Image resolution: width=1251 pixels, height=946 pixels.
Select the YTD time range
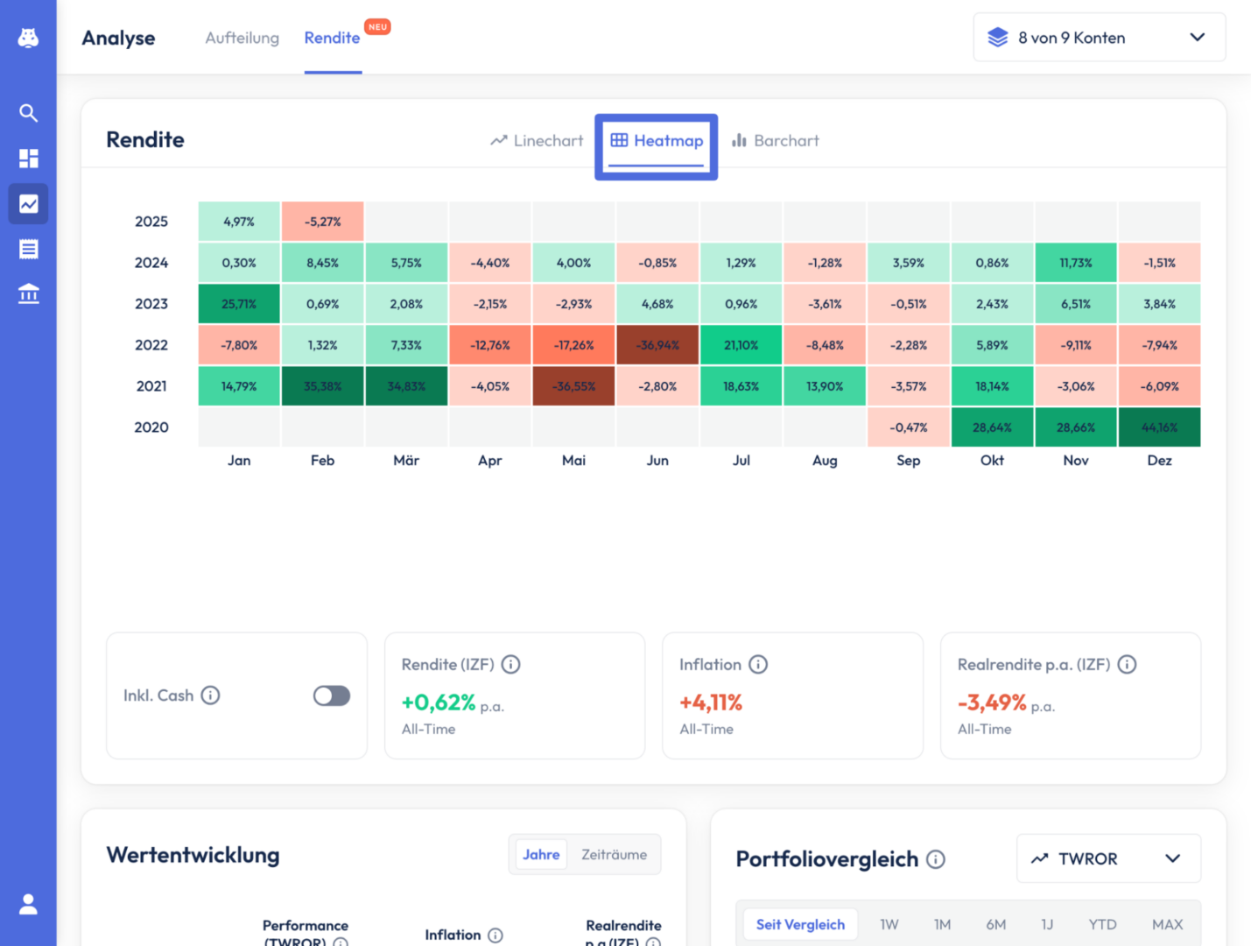(x=1102, y=925)
